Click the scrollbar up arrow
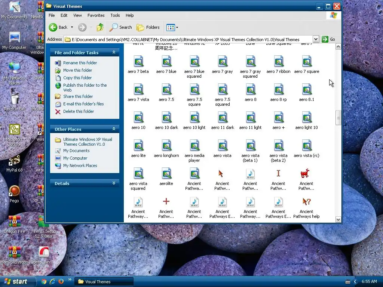 [x=338, y=47]
